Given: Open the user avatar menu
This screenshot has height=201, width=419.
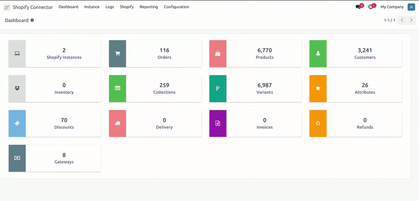Looking at the screenshot, I should [411, 7].
